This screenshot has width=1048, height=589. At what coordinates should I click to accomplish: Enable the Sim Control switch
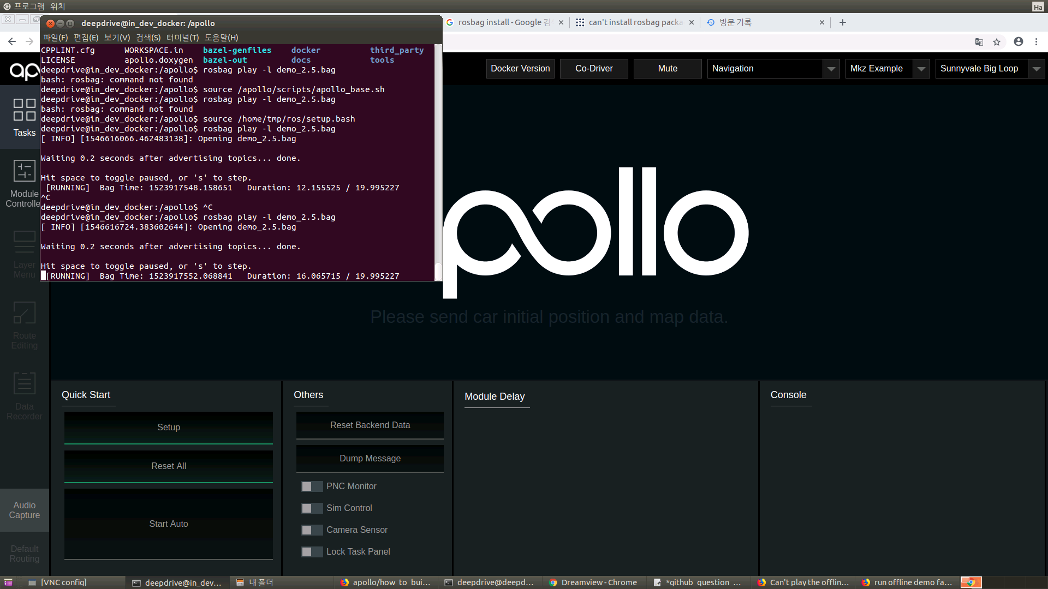pyautogui.click(x=312, y=508)
